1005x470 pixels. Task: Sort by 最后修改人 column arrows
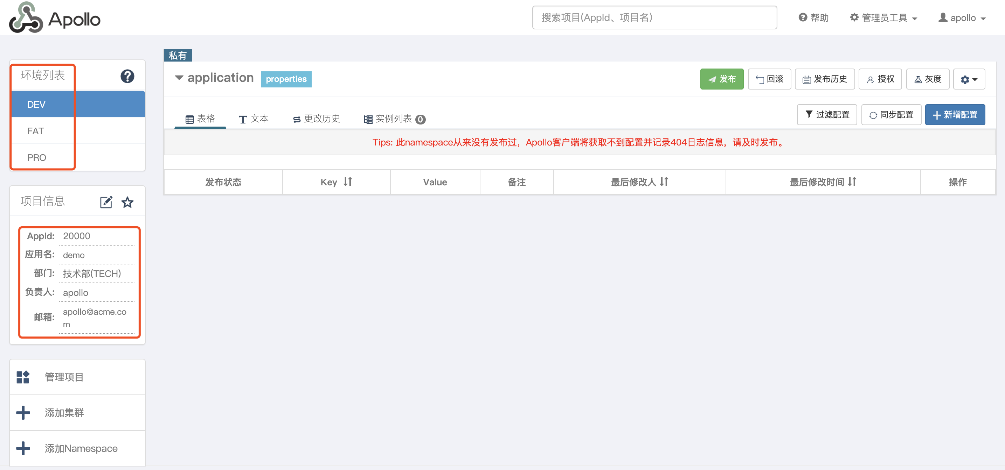[664, 181]
